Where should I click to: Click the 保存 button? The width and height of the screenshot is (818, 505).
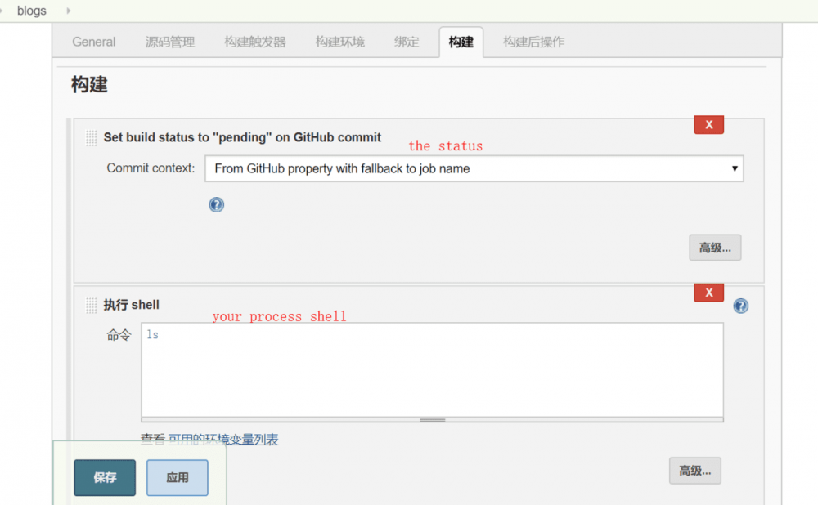coord(104,477)
